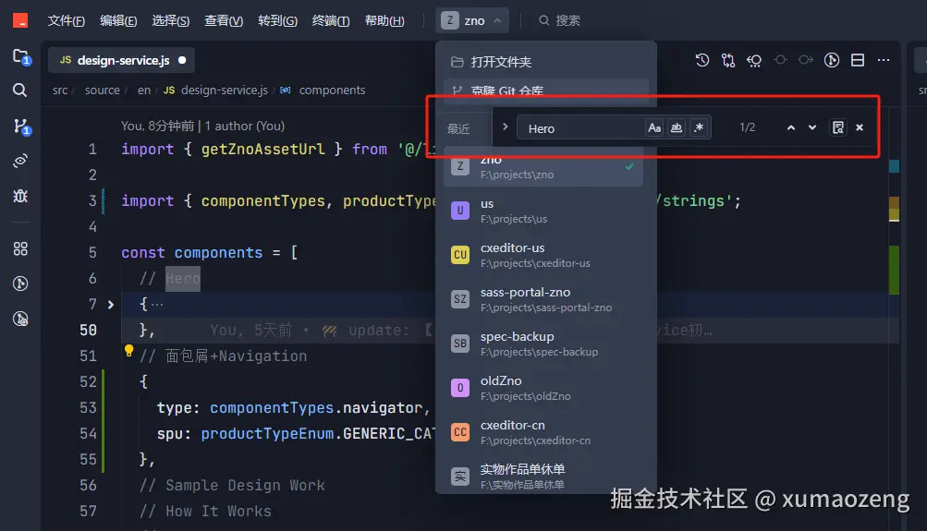927x531 pixels.
Task: Go to next change icon in editor toolbar
Action: point(806,60)
